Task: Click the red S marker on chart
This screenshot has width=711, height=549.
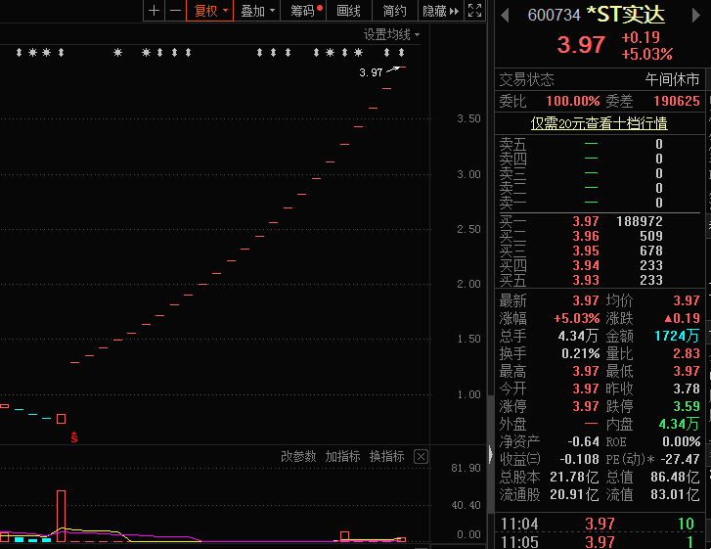Action: (x=73, y=436)
